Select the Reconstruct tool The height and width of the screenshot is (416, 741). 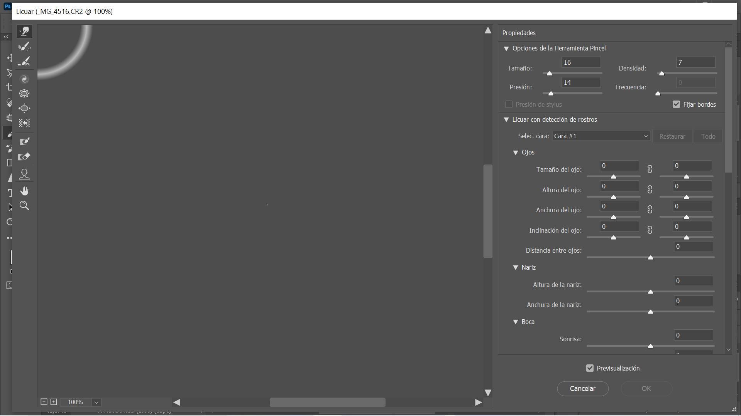coord(24,47)
